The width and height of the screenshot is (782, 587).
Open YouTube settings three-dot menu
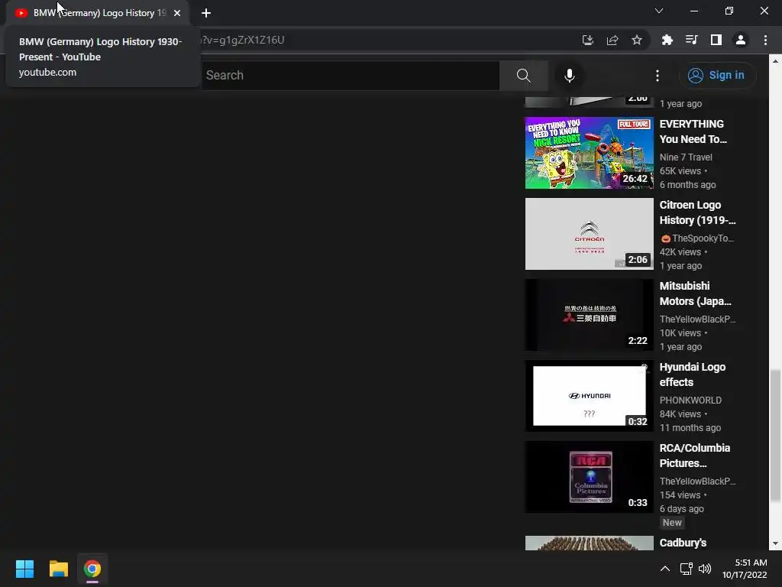click(x=658, y=76)
